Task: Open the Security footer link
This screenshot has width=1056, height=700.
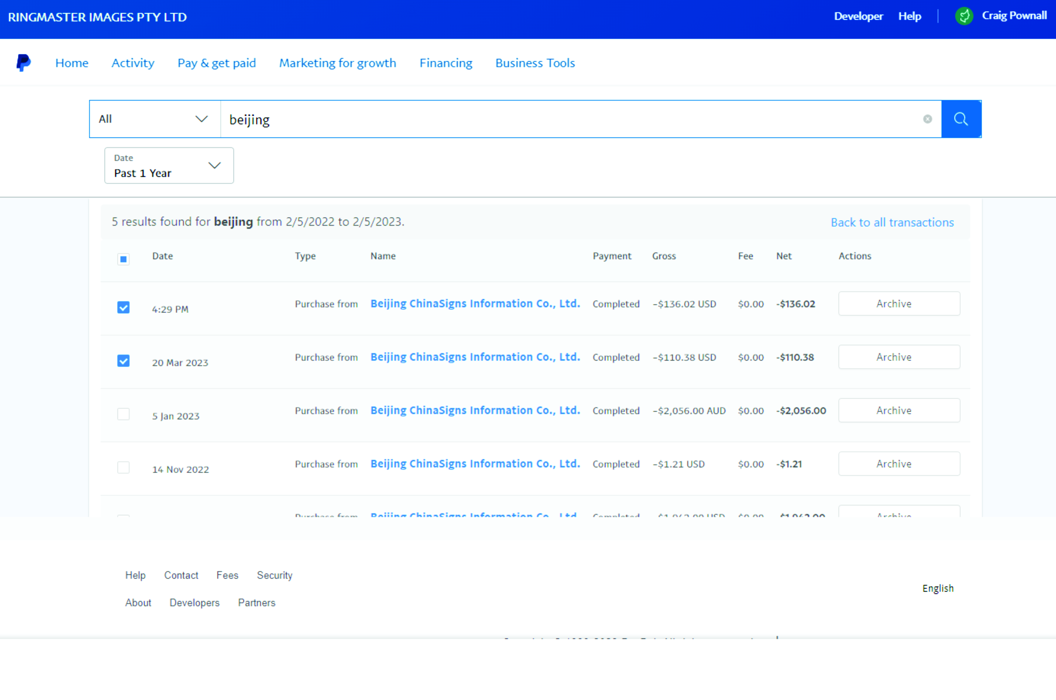Action: (274, 575)
